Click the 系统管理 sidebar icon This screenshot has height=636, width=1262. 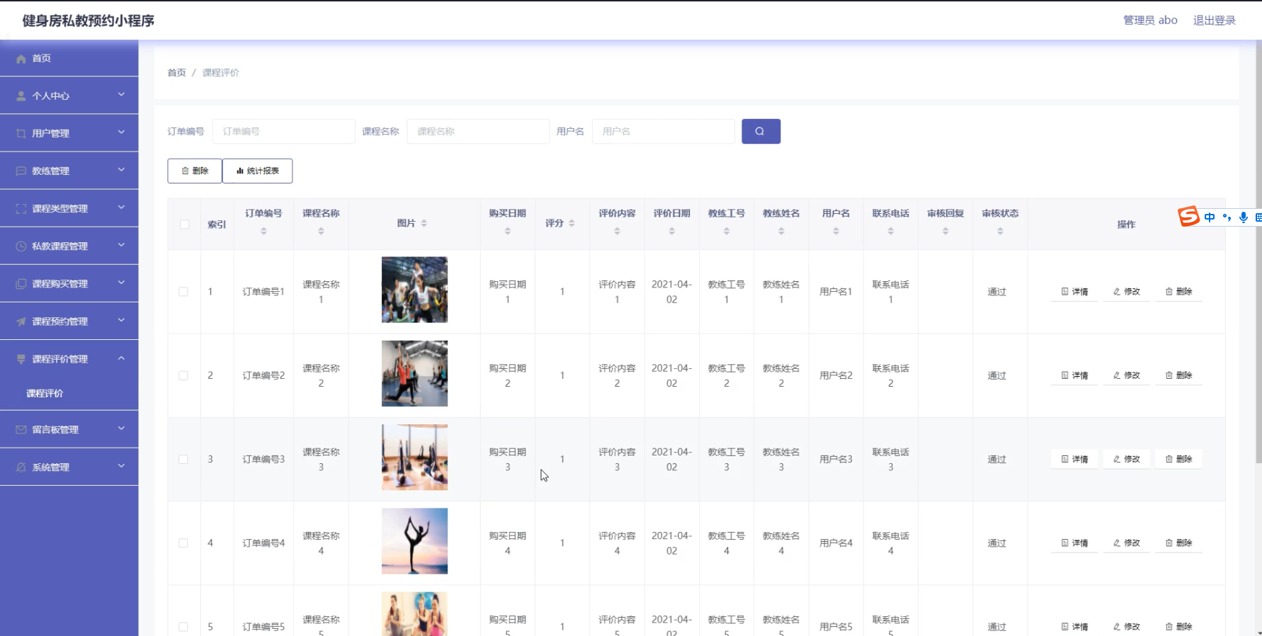click(x=21, y=467)
